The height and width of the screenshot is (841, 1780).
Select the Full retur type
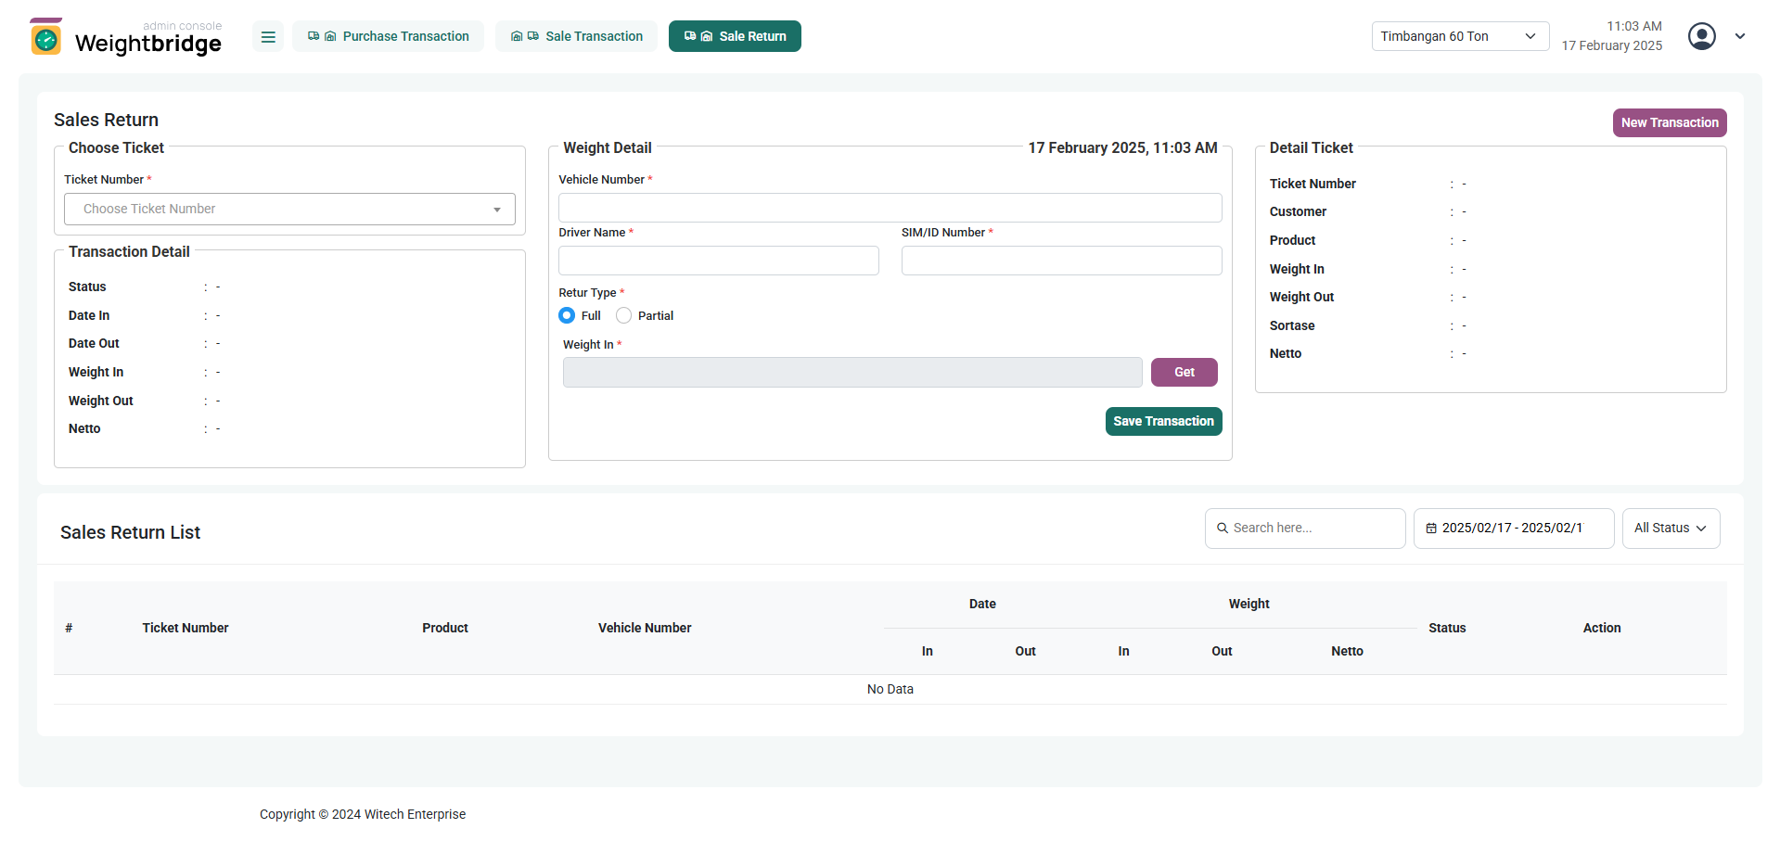coord(567,316)
